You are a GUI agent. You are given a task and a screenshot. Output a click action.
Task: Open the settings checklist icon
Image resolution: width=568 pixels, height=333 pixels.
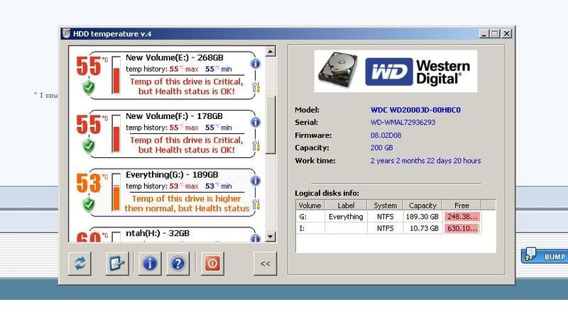tap(116, 264)
